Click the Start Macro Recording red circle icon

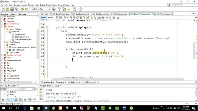point(107,18)
